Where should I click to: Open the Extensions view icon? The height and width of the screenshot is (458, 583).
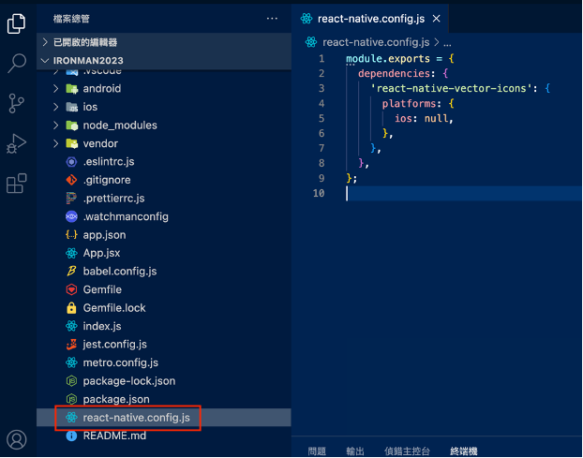[x=16, y=184]
